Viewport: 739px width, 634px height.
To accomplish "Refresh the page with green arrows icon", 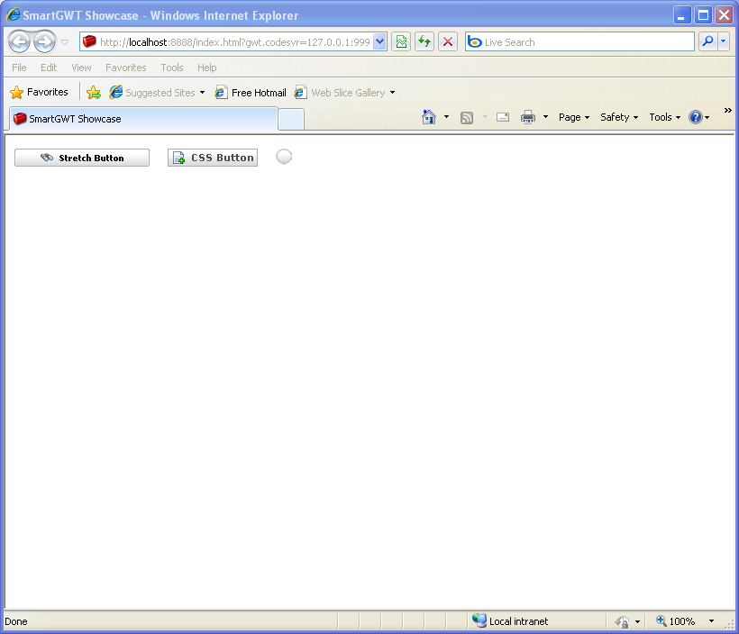I will tap(424, 42).
